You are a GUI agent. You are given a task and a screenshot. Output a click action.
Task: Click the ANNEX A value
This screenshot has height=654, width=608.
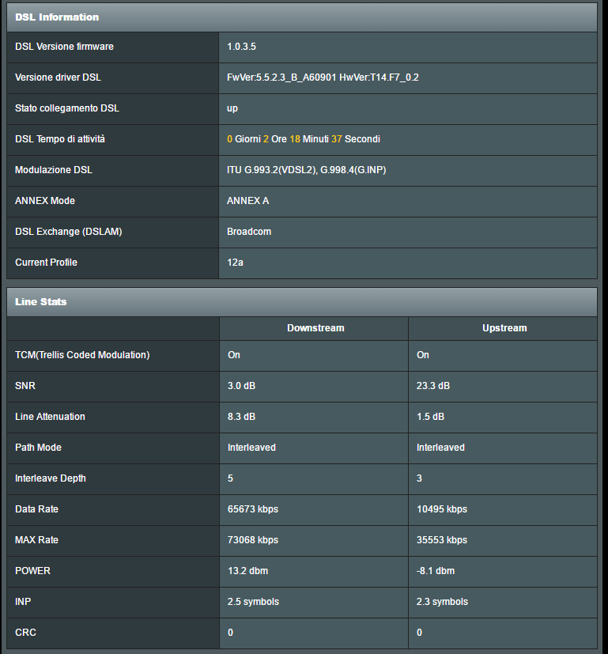(x=247, y=201)
